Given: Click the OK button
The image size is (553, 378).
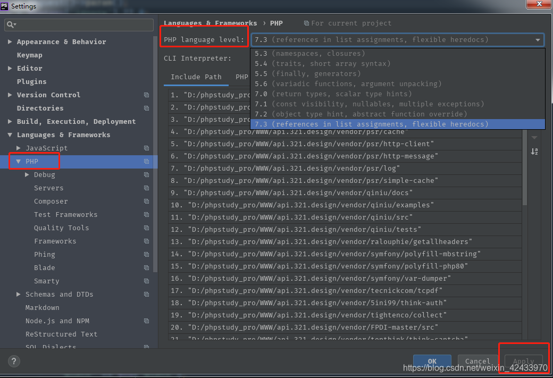Looking at the screenshot, I should [432, 361].
